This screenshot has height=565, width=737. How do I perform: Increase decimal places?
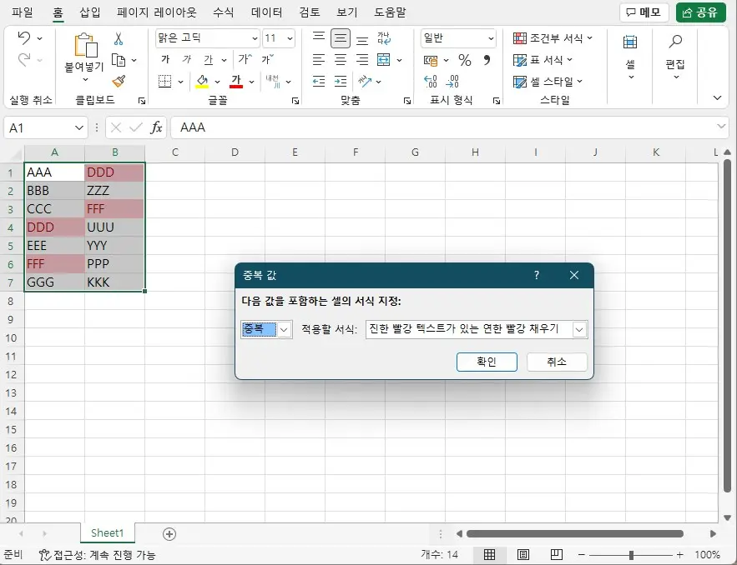click(430, 81)
